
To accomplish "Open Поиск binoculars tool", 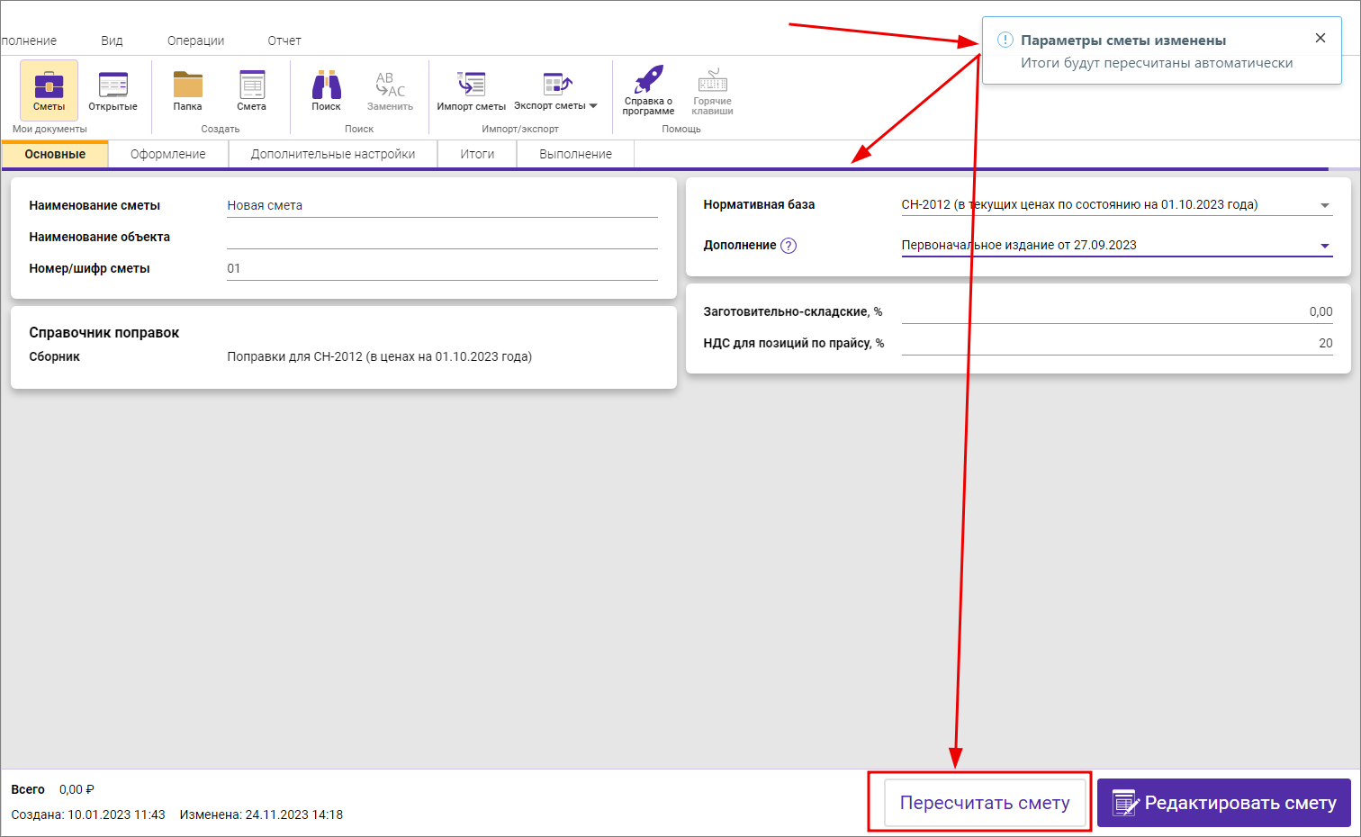I will click(x=326, y=90).
